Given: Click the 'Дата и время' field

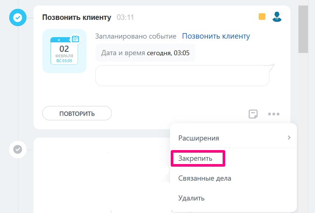Looking at the screenshot, I should pos(145,53).
